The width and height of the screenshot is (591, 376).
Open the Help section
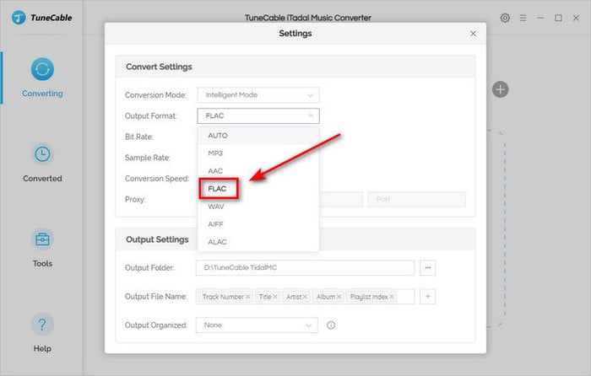click(42, 334)
